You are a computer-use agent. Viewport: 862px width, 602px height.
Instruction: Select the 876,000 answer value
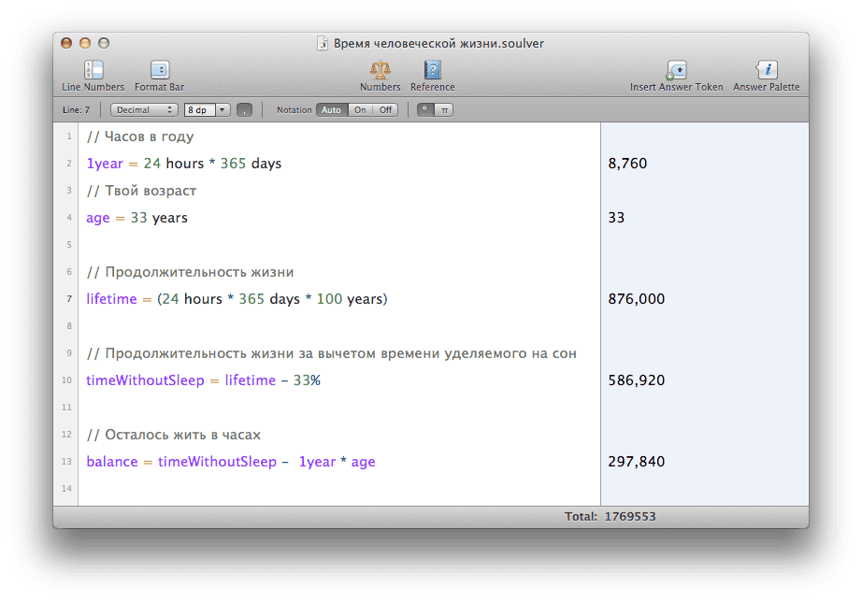point(636,299)
